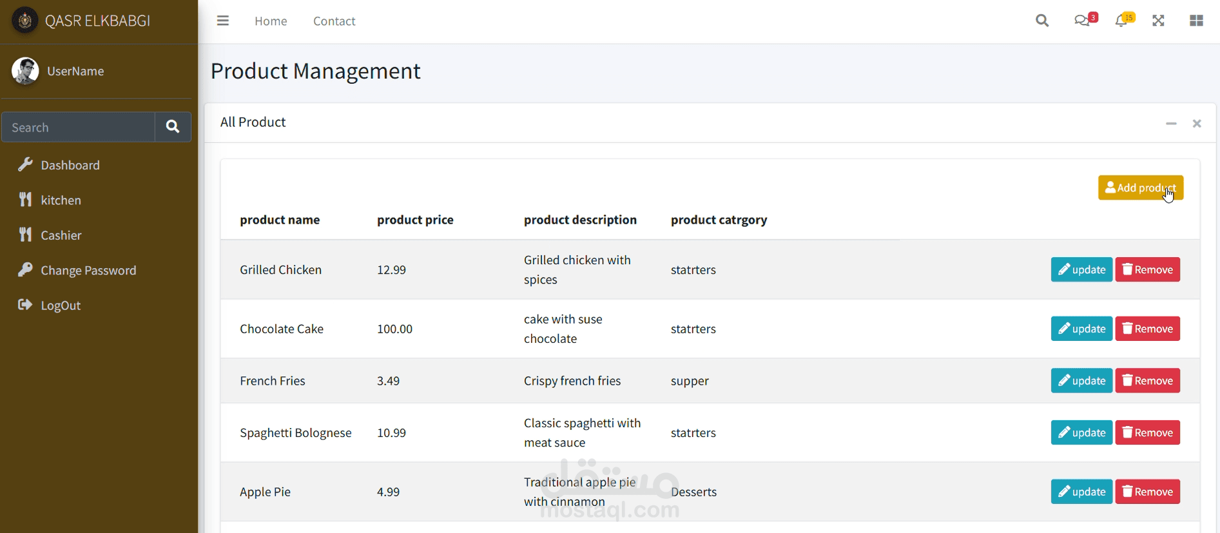Toggle the sidebar hamburger menu
The height and width of the screenshot is (533, 1220).
223,21
